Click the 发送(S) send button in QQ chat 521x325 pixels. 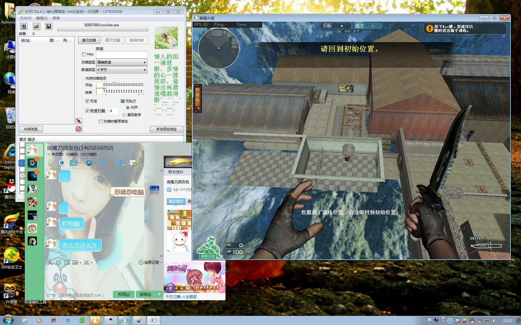[145, 294]
